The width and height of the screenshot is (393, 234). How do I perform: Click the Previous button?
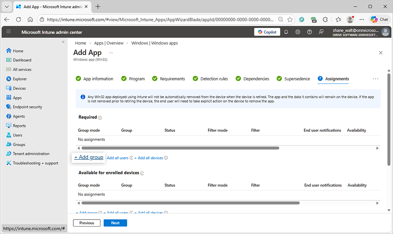coord(86,223)
